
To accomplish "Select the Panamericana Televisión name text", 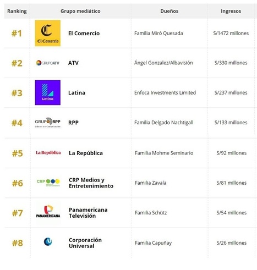I will (x=88, y=213).
